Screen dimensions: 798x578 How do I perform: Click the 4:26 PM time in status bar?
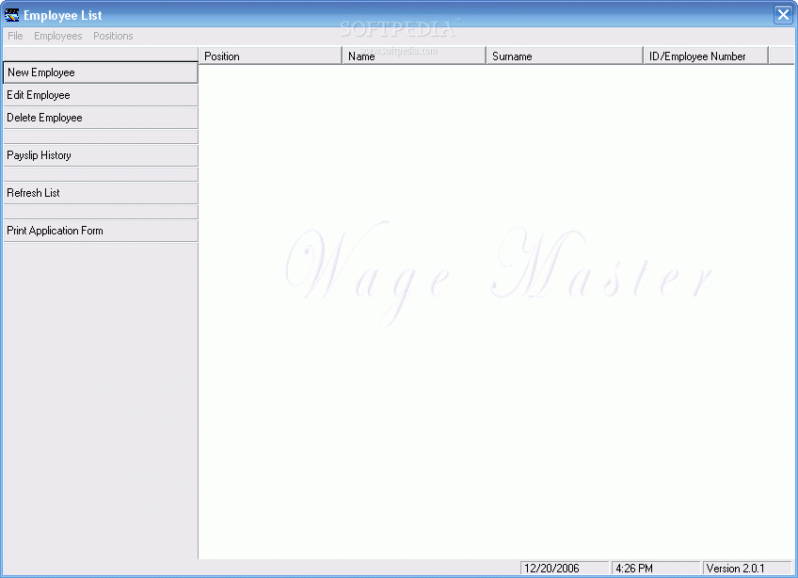click(x=656, y=569)
